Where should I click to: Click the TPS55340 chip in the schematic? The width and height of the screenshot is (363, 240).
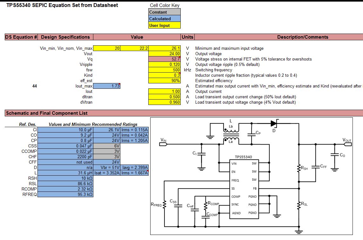pyautogui.click(x=244, y=189)
